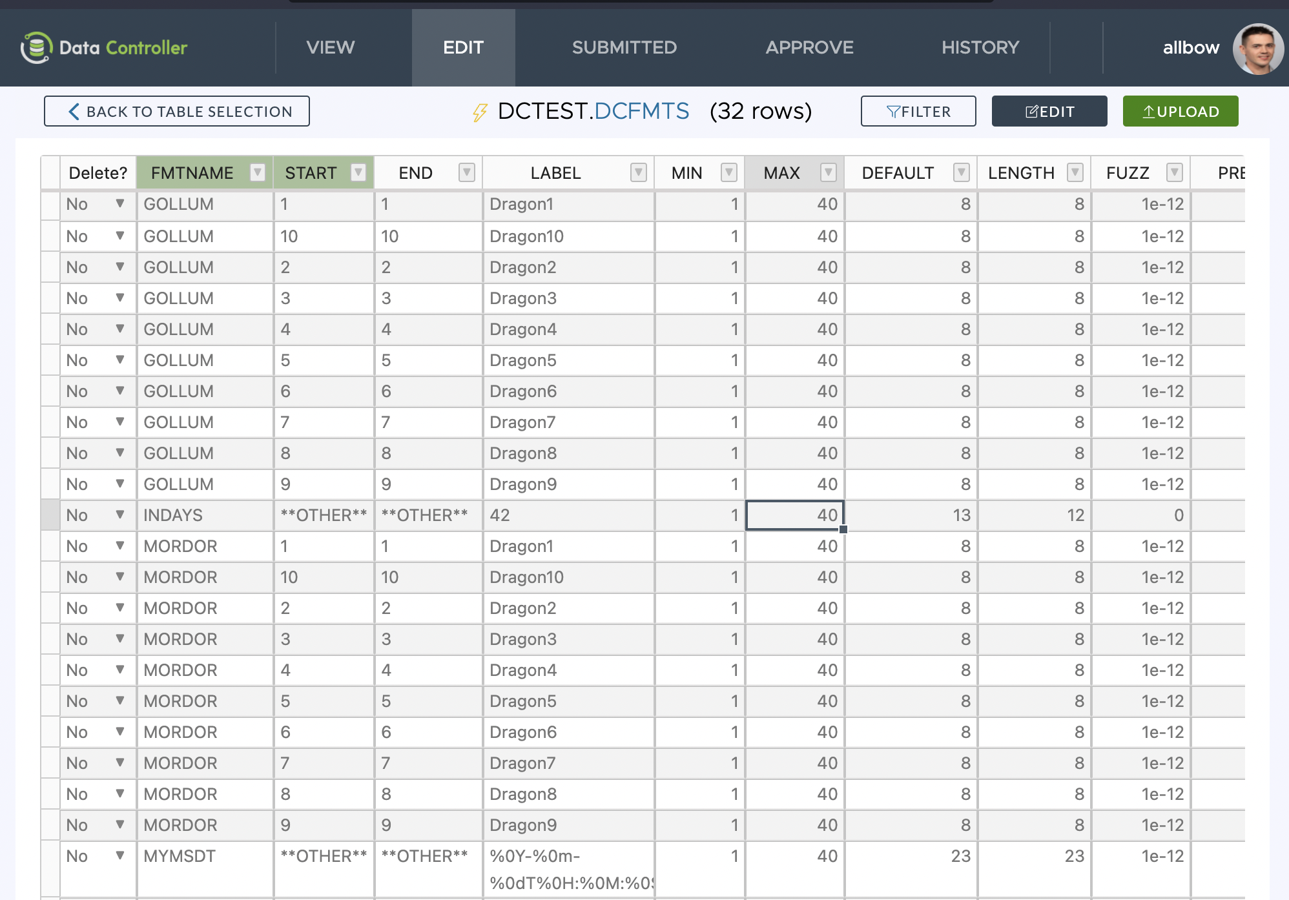The width and height of the screenshot is (1289, 900).
Task: Expand Delete dropdown for GOLLUM Dragon10 row
Action: (120, 236)
